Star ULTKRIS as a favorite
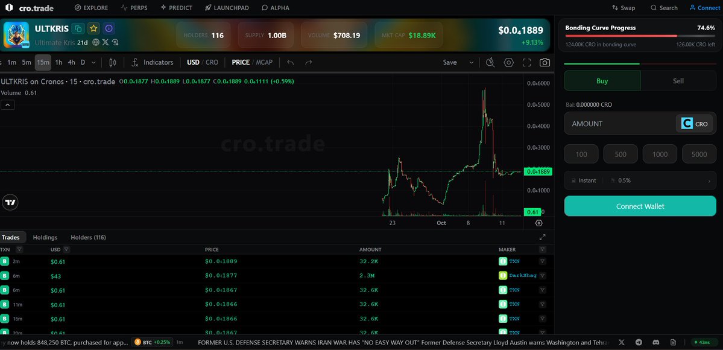This screenshot has width=723, height=350. [93, 28]
